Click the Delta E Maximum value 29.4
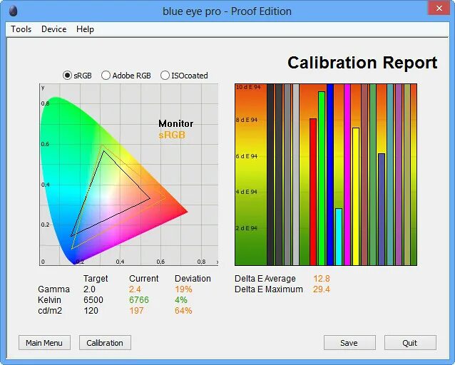The image size is (455, 365). [x=322, y=289]
